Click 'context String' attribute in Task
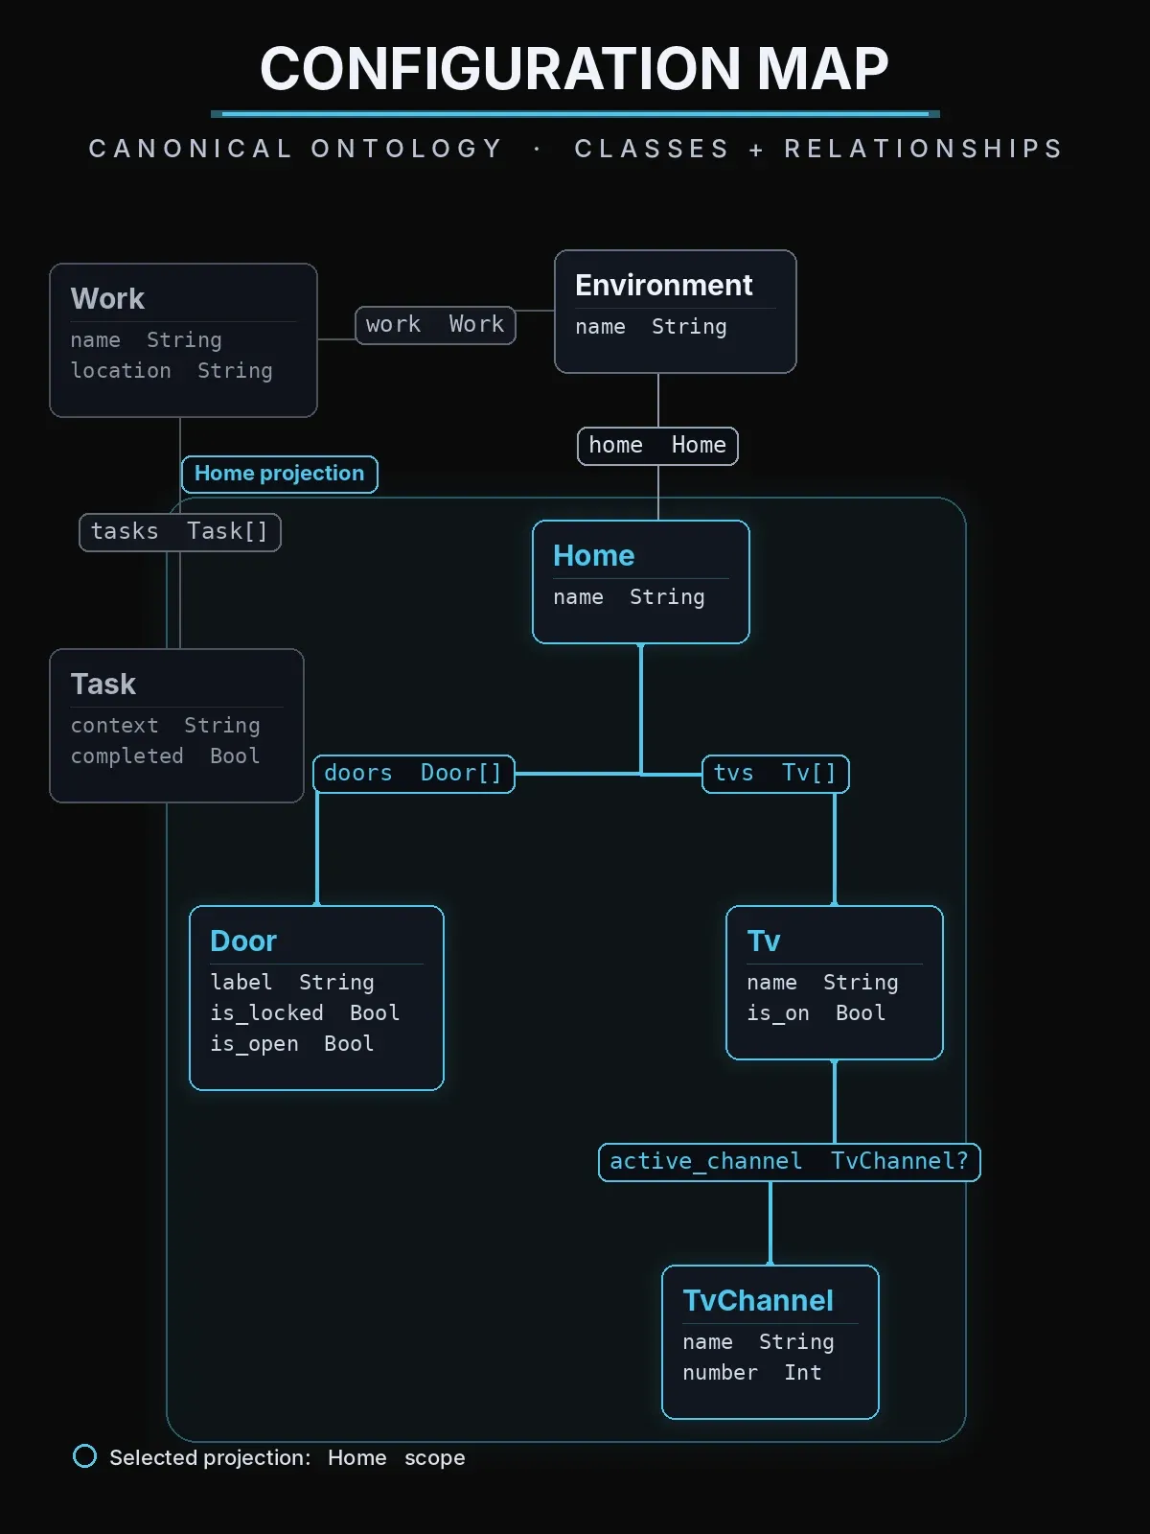Screen dimensions: 1150x1534 click(x=165, y=726)
